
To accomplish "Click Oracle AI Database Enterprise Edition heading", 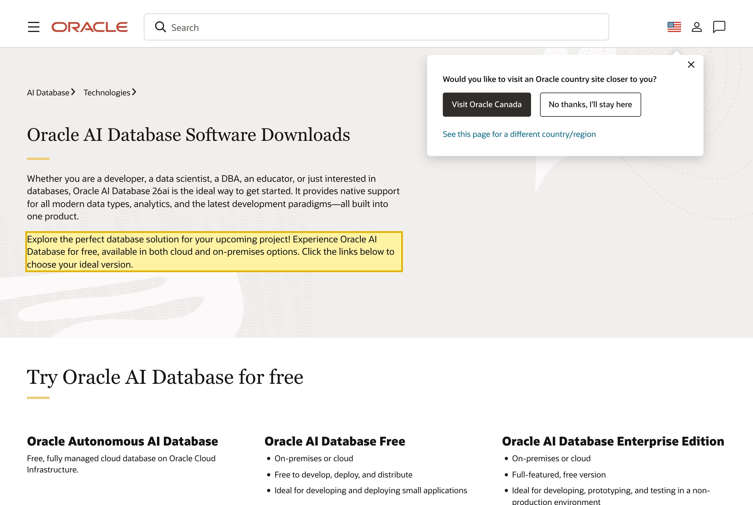I will [x=613, y=441].
